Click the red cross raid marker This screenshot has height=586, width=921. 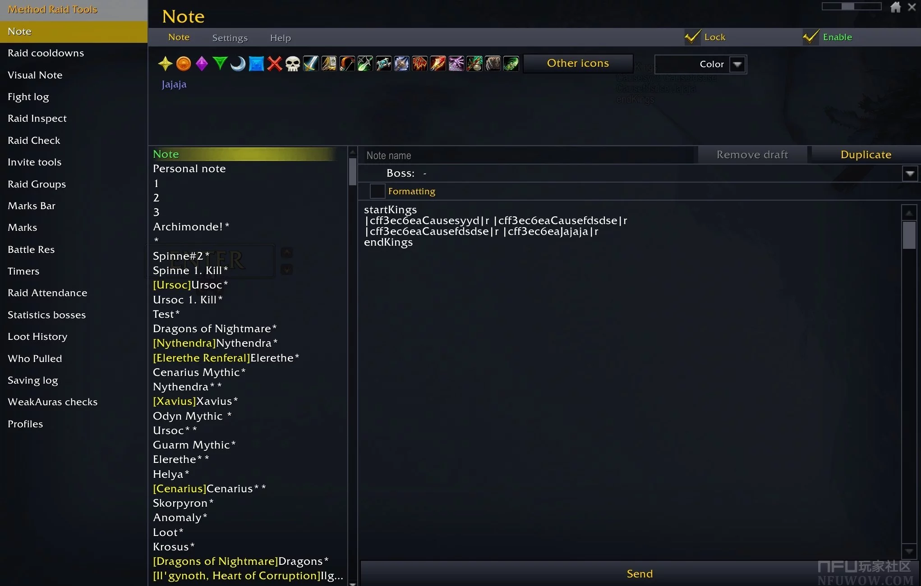point(274,64)
